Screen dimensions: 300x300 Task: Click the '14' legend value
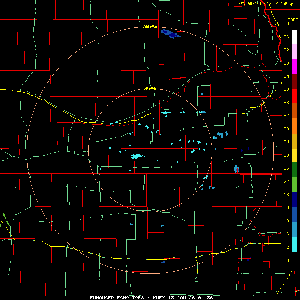click(x=286, y=208)
